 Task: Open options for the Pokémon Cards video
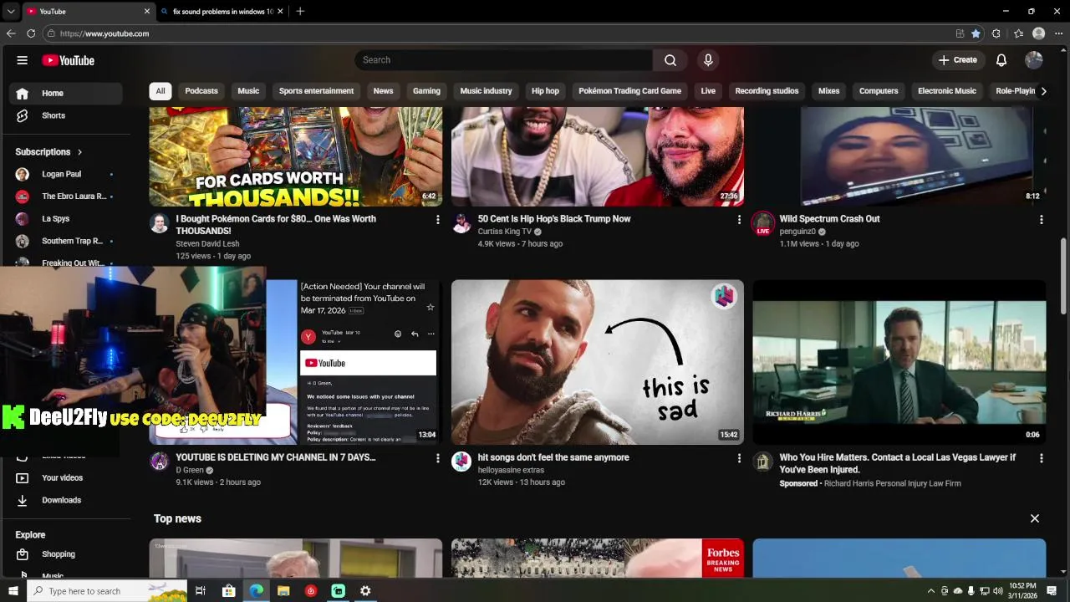click(x=437, y=219)
